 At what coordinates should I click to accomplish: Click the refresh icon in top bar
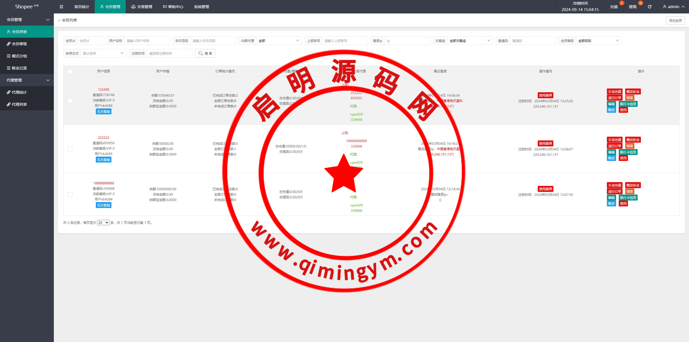649,7
